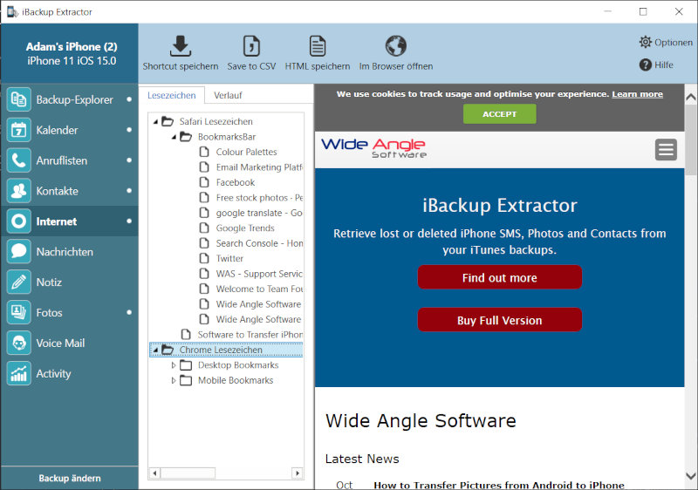Collapse the BookmarksBar tree node

pyautogui.click(x=174, y=137)
